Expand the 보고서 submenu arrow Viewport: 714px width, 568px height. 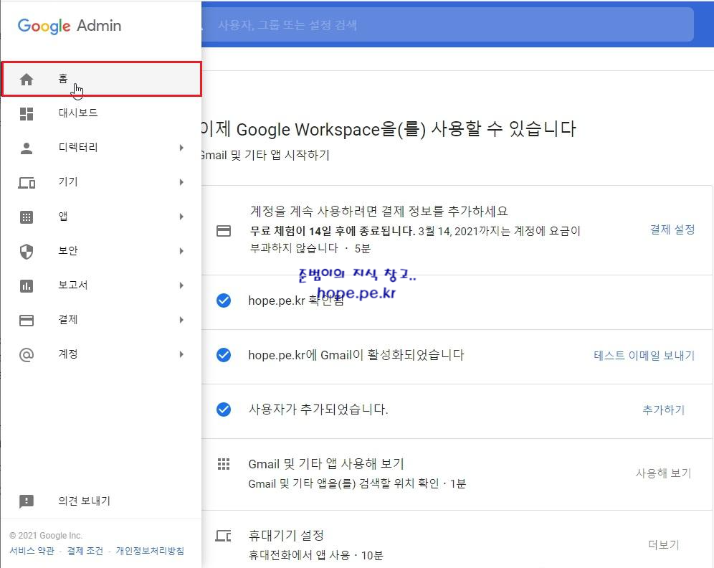coord(181,285)
